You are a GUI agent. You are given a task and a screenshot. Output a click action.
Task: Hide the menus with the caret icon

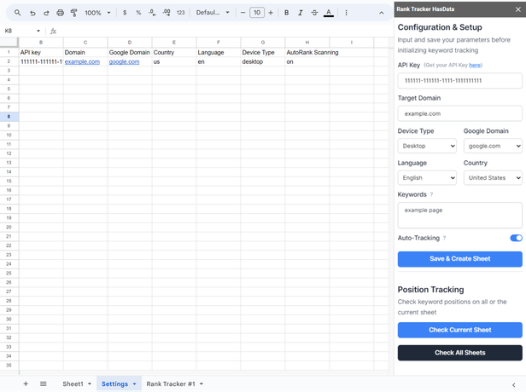click(x=382, y=13)
